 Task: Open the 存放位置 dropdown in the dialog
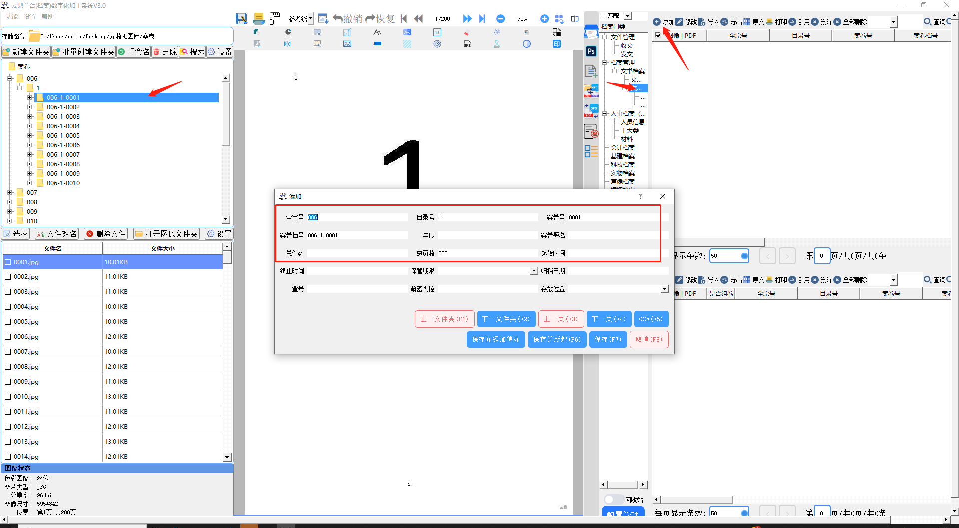[664, 289]
